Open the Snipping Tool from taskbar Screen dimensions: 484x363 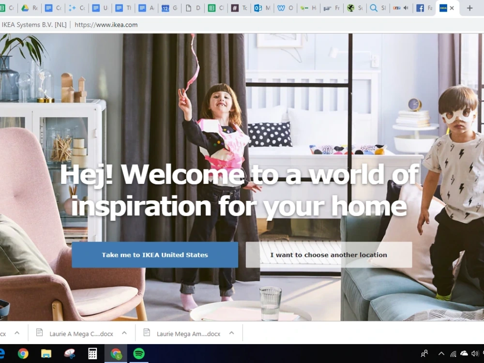click(x=69, y=353)
